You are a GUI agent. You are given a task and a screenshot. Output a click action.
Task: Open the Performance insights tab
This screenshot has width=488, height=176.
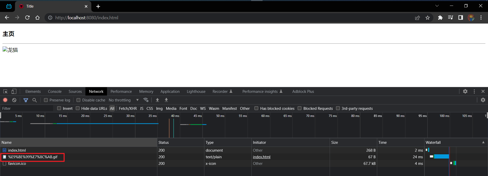tap(262, 92)
